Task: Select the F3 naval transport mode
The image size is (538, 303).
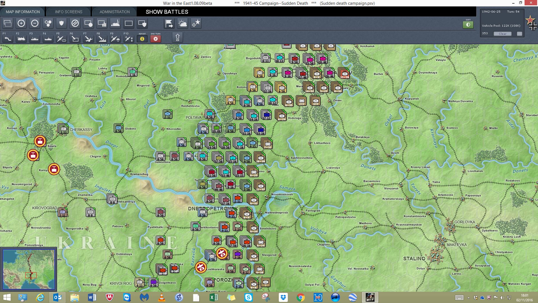Action: point(34,39)
